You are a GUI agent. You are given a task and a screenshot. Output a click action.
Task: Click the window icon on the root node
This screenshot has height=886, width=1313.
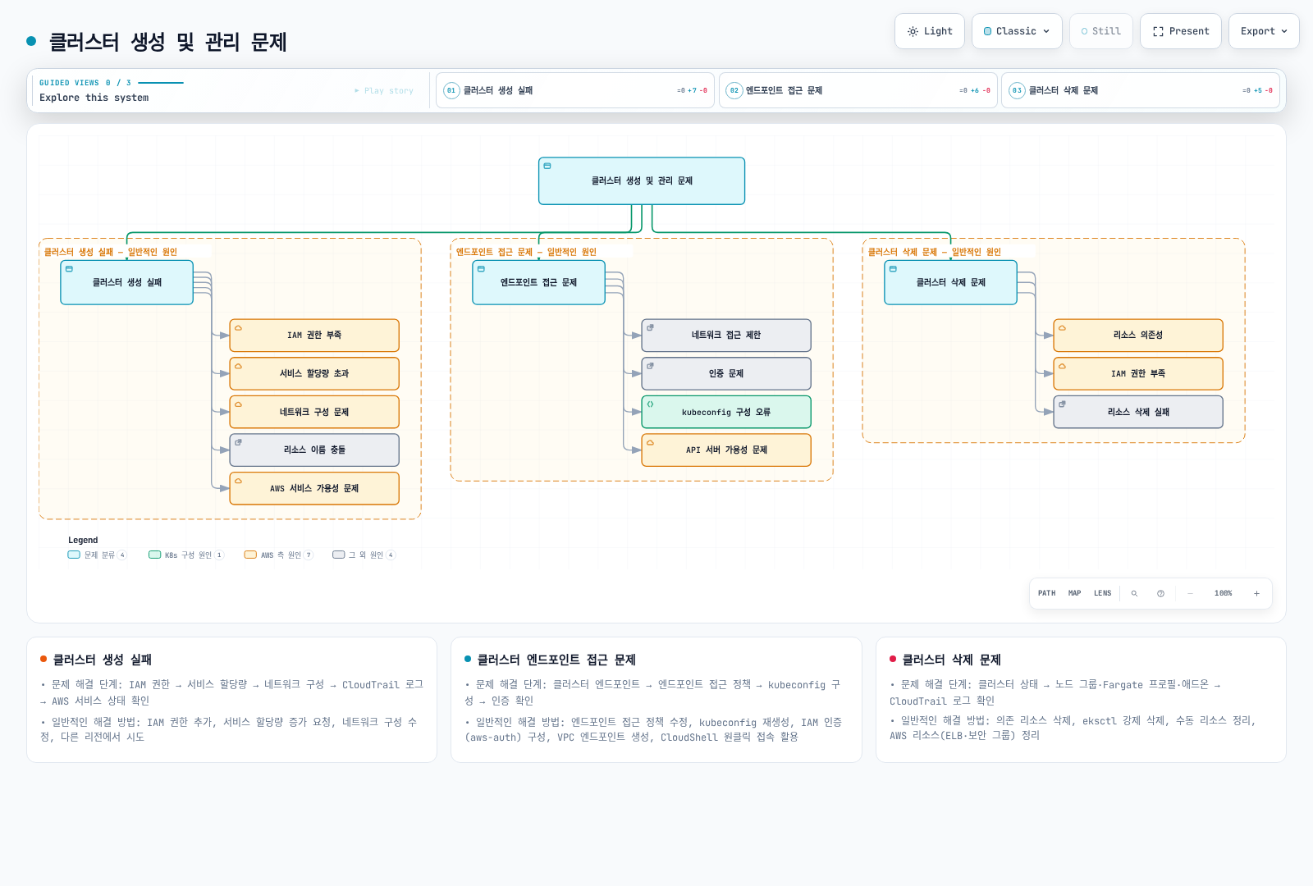[x=547, y=166]
